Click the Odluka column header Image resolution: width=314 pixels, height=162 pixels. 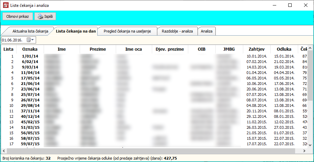click(x=284, y=49)
